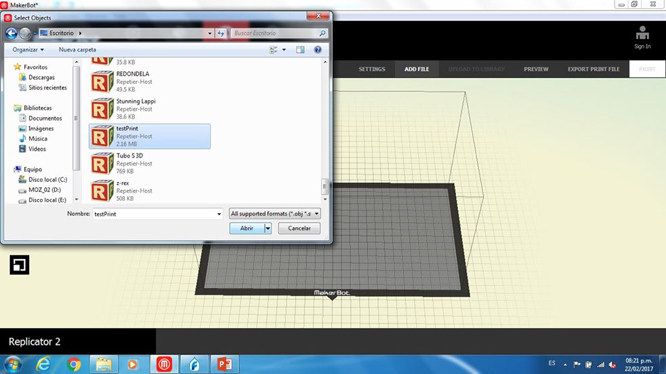Click the Tubo S 3D file icon

[102, 163]
